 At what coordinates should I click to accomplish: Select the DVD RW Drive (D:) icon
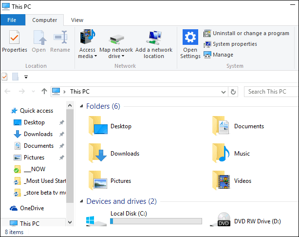(x=220, y=219)
